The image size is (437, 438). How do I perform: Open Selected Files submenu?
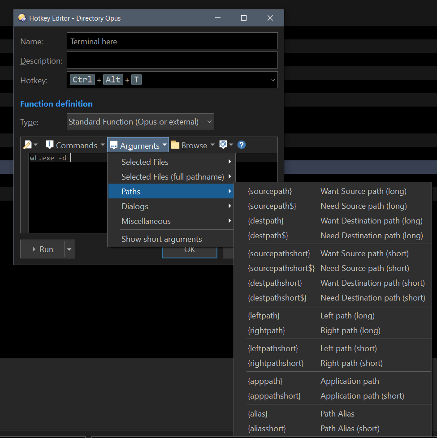[171, 162]
